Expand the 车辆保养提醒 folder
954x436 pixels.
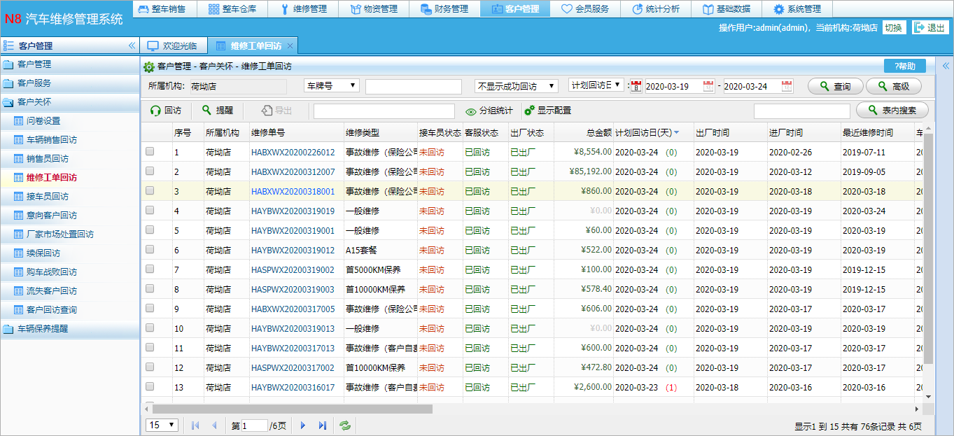[x=70, y=328]
